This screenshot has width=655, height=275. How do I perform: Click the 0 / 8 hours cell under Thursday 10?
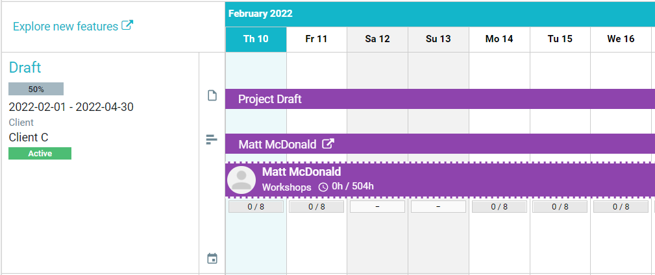tap(256, 207)
